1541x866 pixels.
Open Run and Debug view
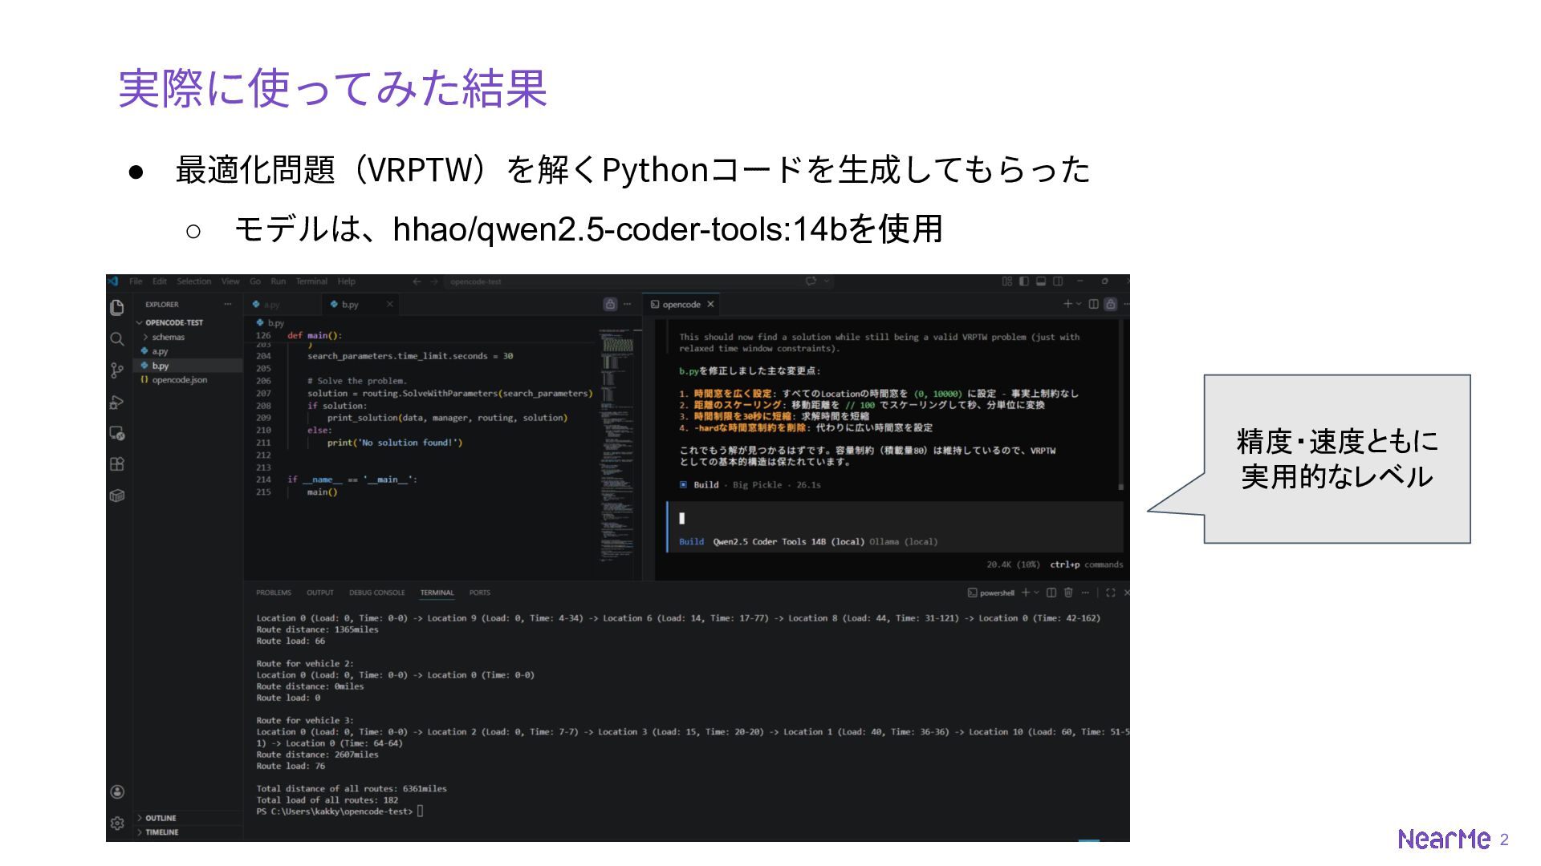pos(117,402)
